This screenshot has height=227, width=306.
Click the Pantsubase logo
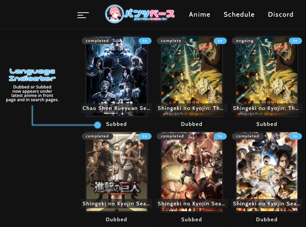[140, 14]
